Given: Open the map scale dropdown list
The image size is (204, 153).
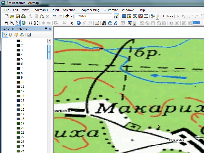Looking at the screenshot, I should [110, 17].
